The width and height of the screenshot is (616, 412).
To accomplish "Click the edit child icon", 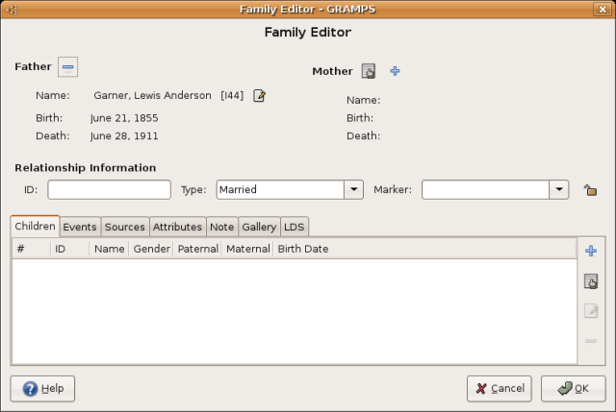I will point(591,311).
